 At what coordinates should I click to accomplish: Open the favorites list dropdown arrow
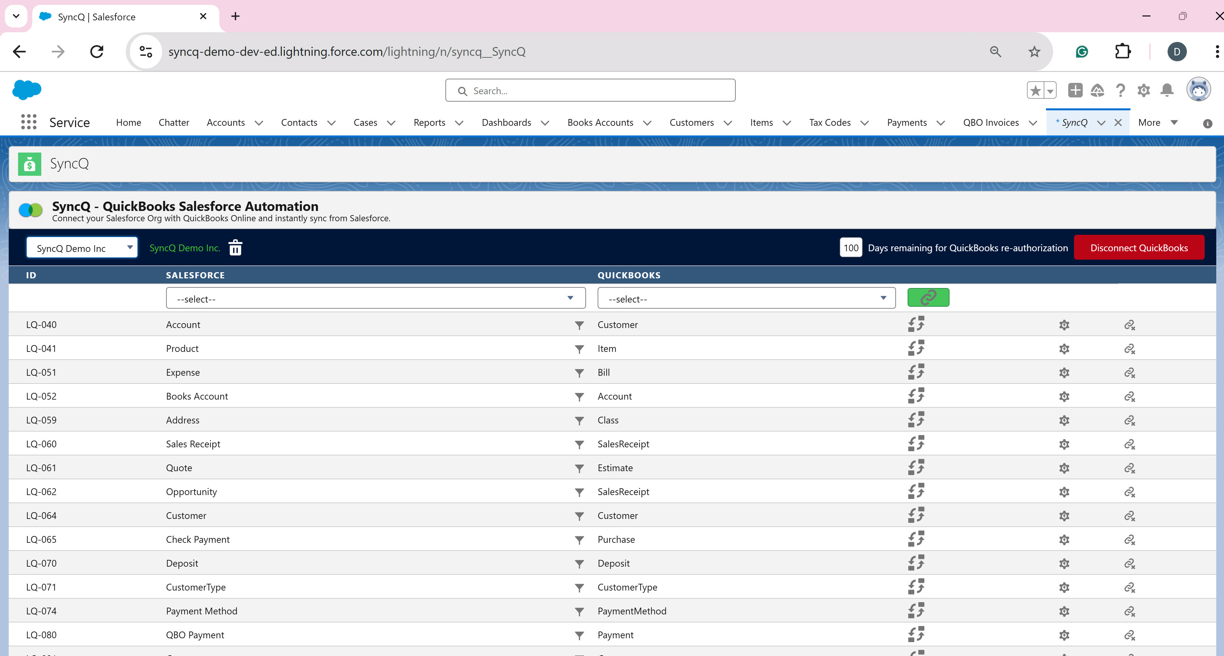[x=1050, y=90]
